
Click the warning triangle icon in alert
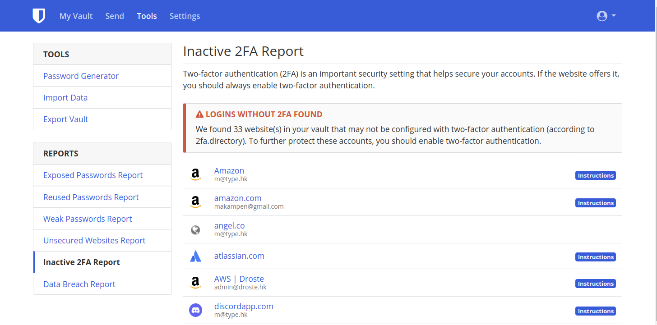point(200,114)
